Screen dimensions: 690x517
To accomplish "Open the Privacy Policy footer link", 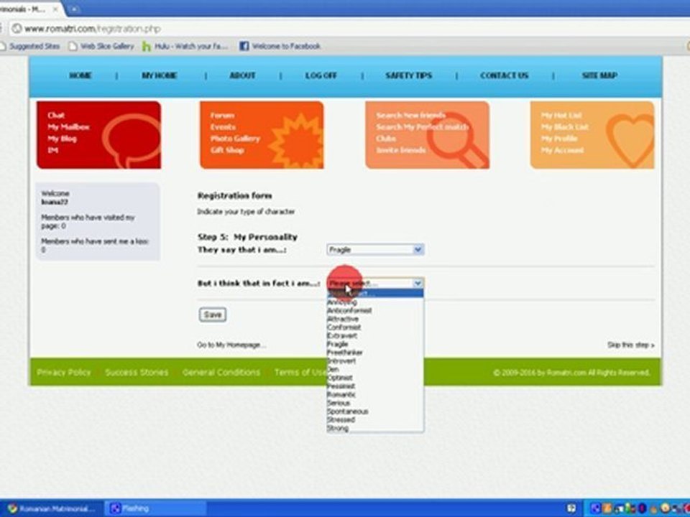I will (x=64, y=373).
